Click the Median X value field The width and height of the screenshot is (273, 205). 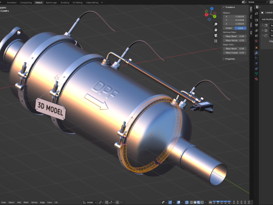[x=235, y=17]
